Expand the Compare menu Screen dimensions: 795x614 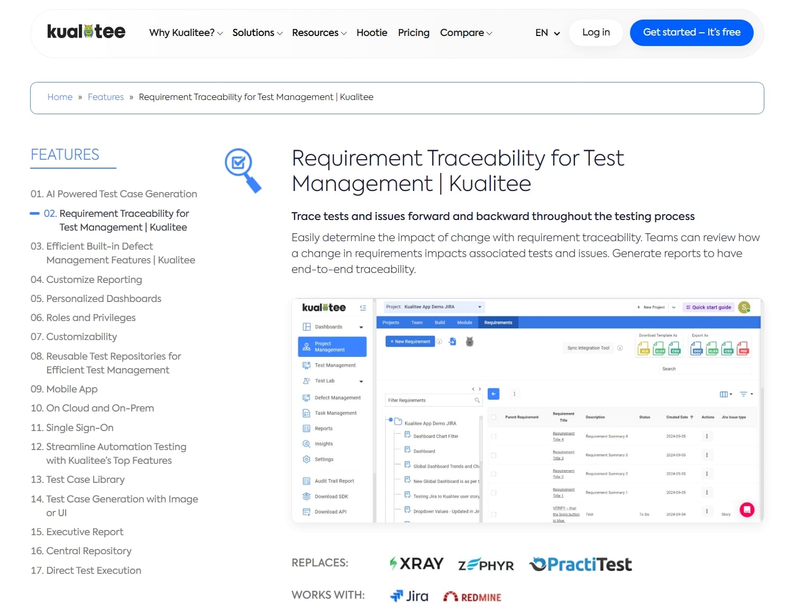coord(466,33)
